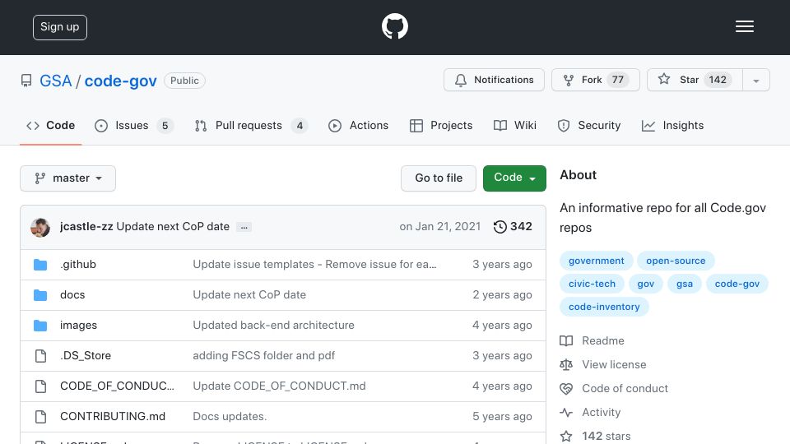Click the Notifications bell button
The height and width of the screenshot is (444, 790).
click(494, 80)
